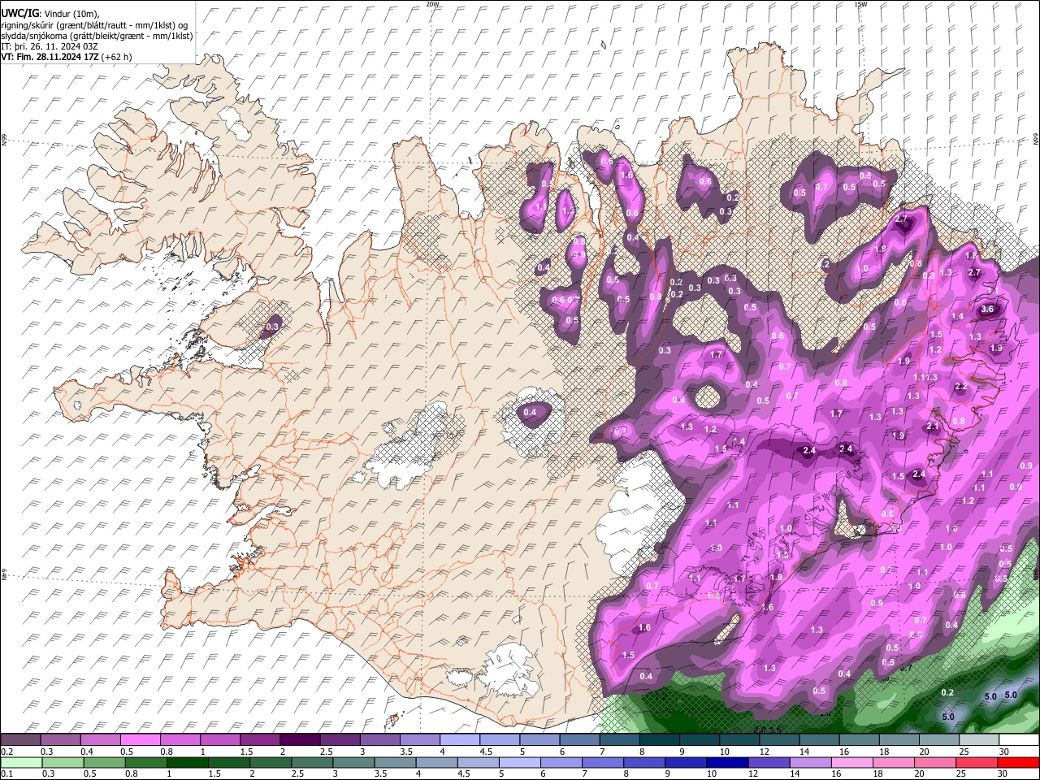The width and height of the screenshot is (1040, 780).
Task: Click the top-row legend swatch starting at 0.4
Action: point(100,740)
